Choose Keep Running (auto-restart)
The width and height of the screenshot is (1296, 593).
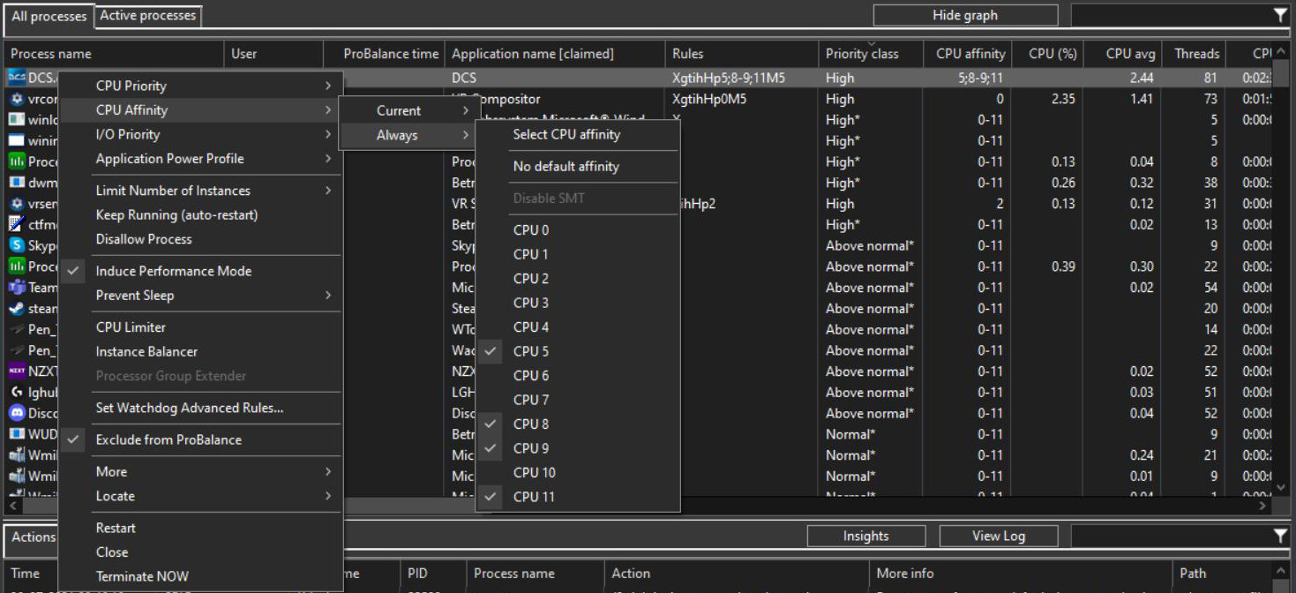point(200,214)
